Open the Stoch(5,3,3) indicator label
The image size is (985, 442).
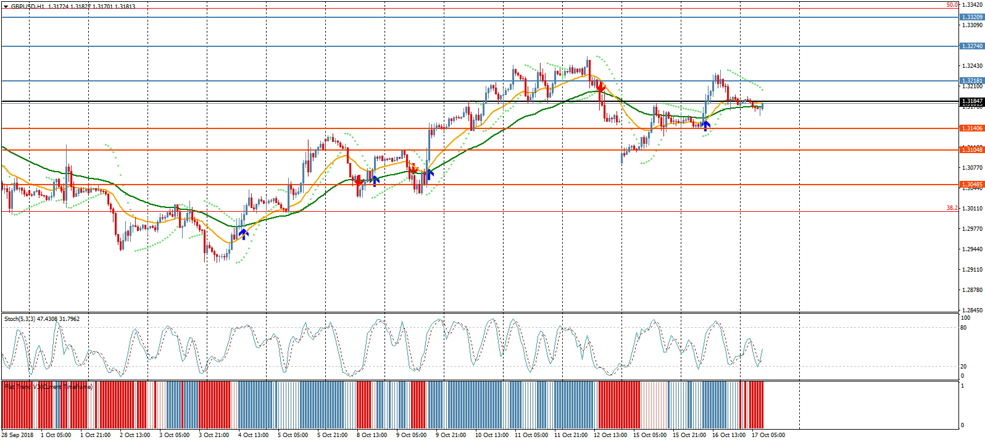tap(41, 319)
